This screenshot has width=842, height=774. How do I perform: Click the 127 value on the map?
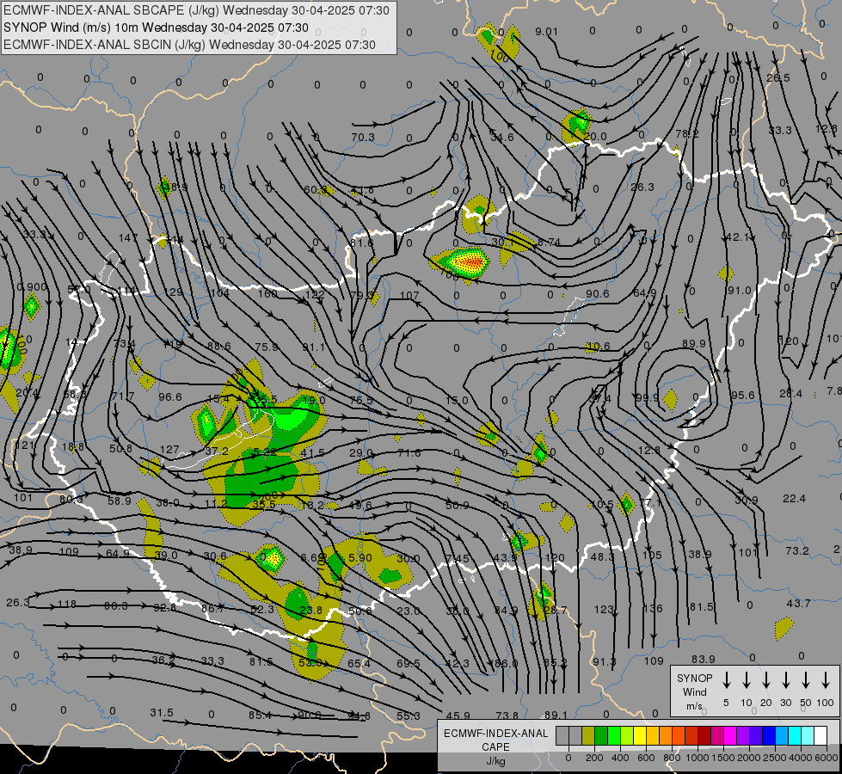point(169,450)
